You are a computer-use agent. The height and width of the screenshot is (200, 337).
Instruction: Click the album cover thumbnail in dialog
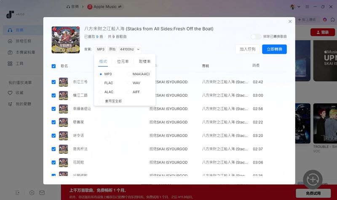(66, 40)
